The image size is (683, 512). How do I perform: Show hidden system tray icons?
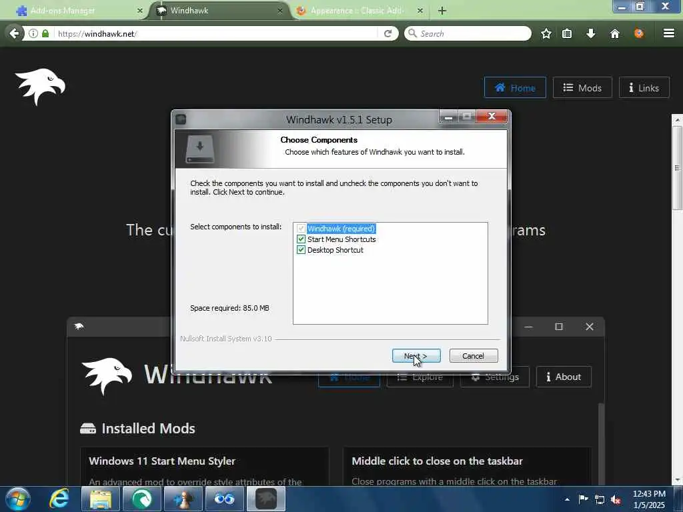pyautogui.click(x=567, y=499)
